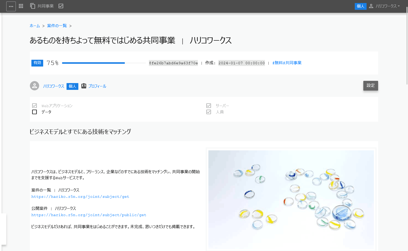Open the #無料#共同事業 tag link
This screenshot has height=251, width=408.
click(x=287, y=63)
